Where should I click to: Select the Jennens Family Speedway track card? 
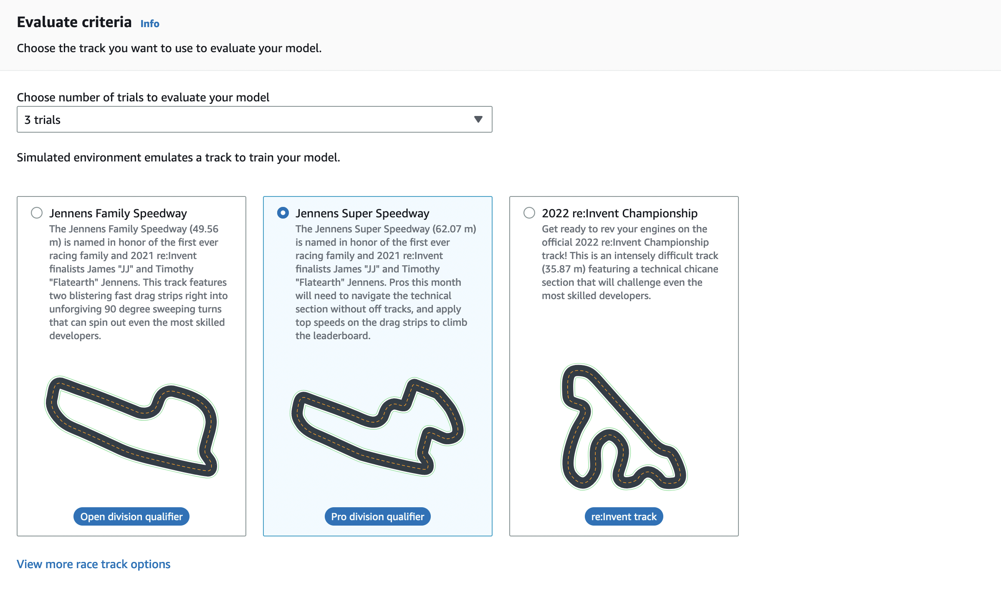[131, 367]
